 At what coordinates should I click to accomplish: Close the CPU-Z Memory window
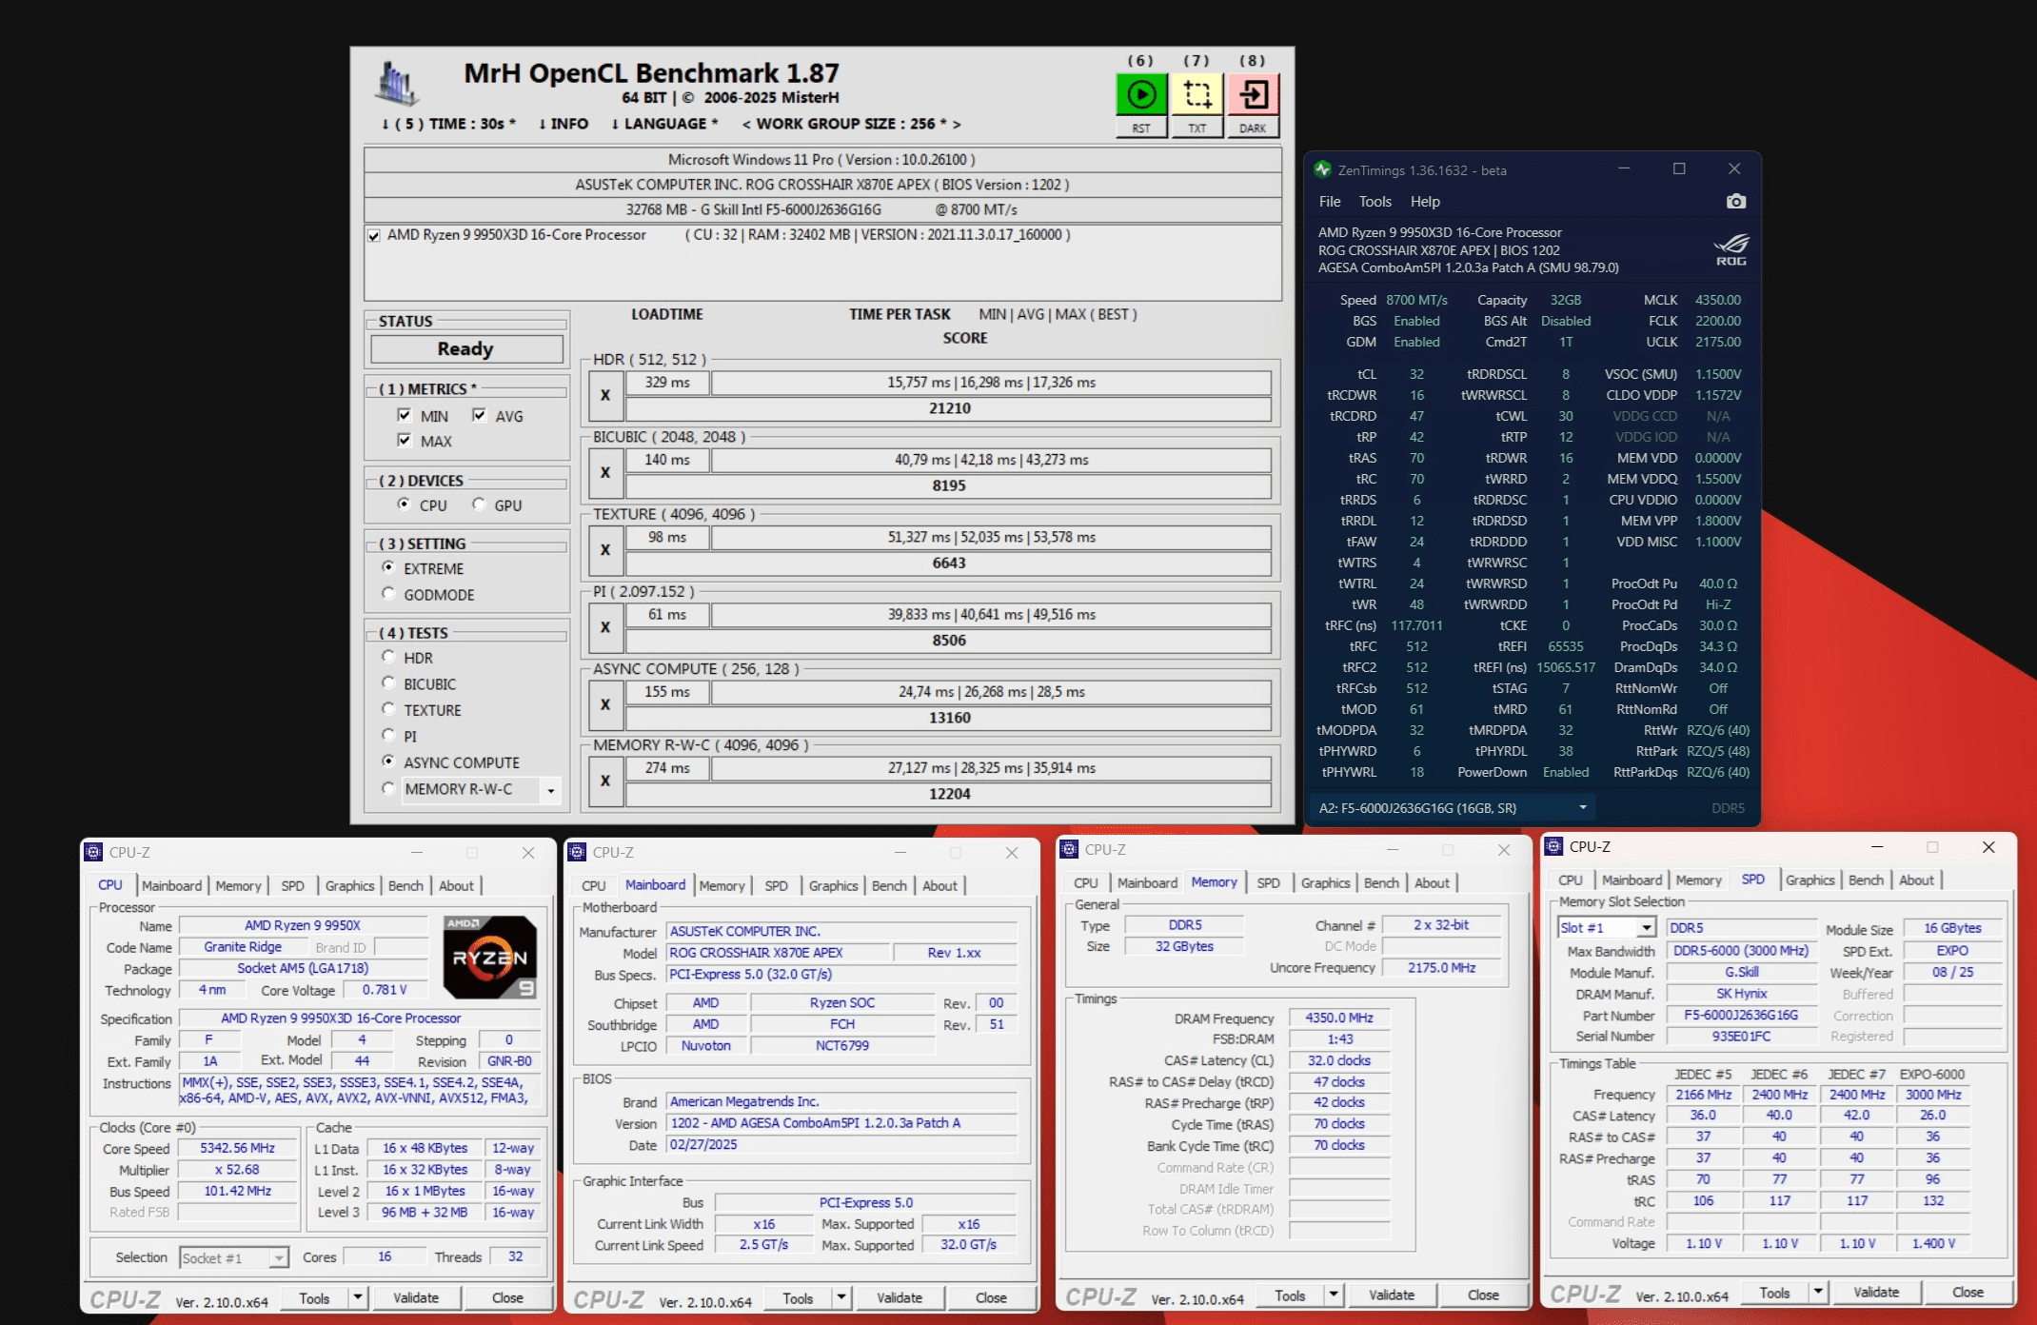coord(1504,849)
